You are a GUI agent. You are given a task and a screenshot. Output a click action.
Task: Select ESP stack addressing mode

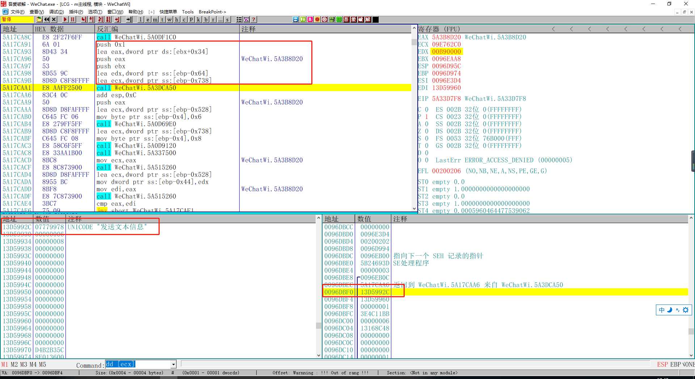[662, 365]
